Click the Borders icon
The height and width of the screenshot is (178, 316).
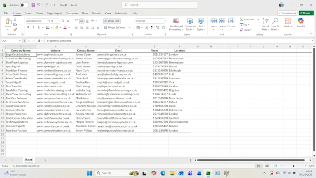tap(47, 27)
